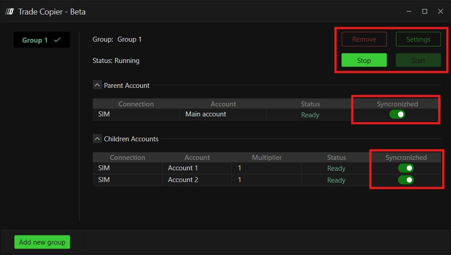Select the Account 2 row cell
This screenshot has height=255, width=451.
197,180
